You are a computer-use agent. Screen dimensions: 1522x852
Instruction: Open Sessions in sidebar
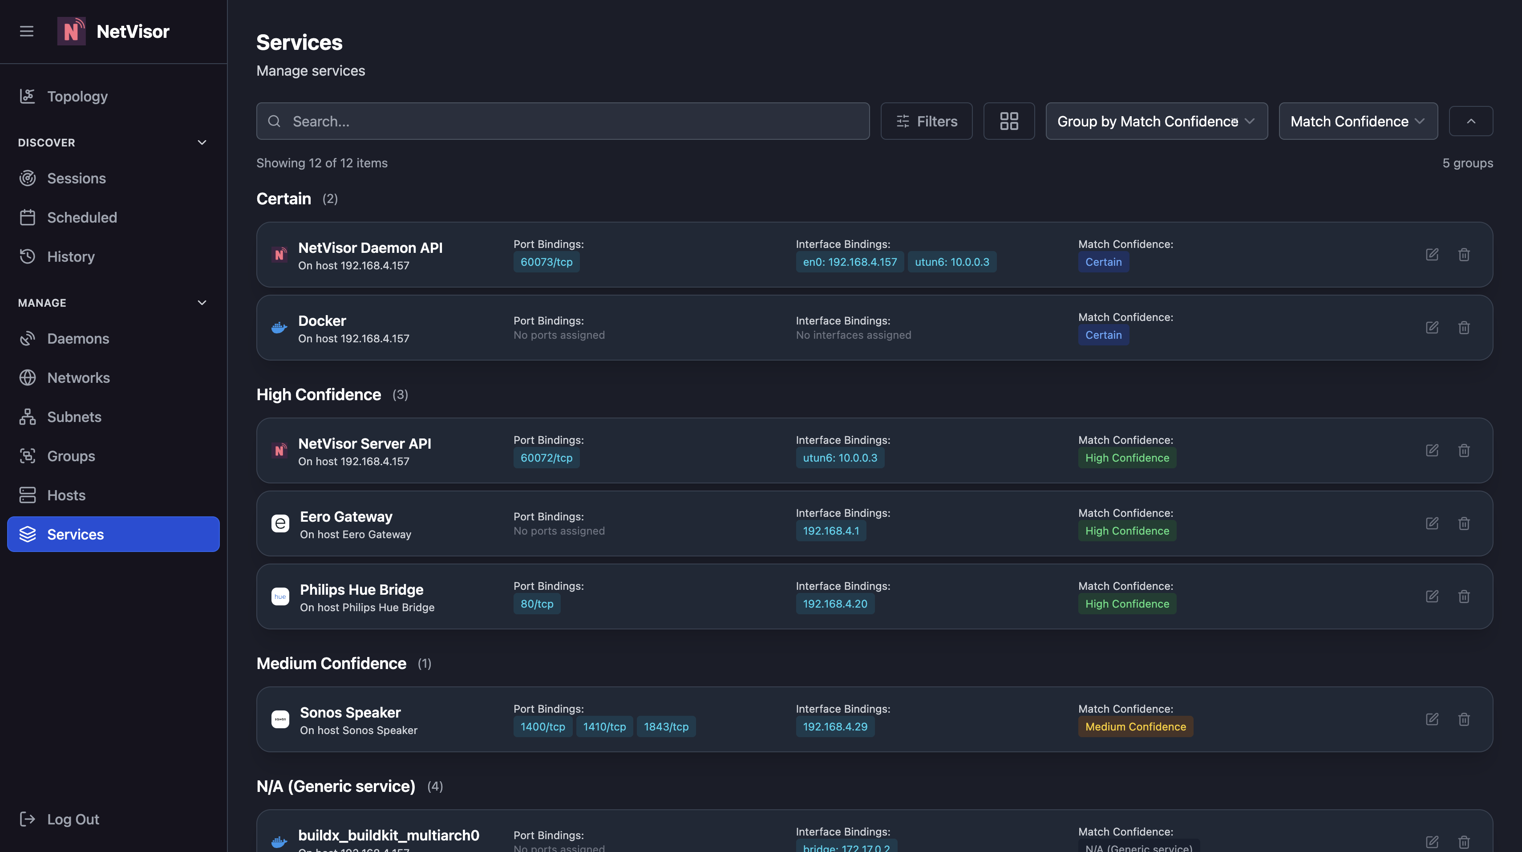pyautogui.click(x=113, y=179)
